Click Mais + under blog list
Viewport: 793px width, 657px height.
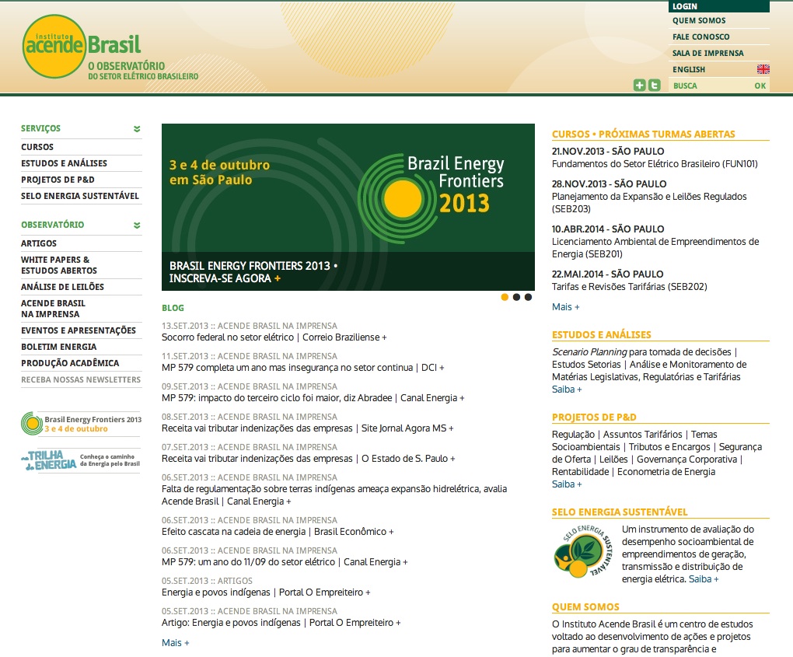point(176,643)
